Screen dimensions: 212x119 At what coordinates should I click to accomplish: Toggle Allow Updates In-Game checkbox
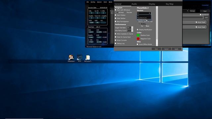point(116,34)
